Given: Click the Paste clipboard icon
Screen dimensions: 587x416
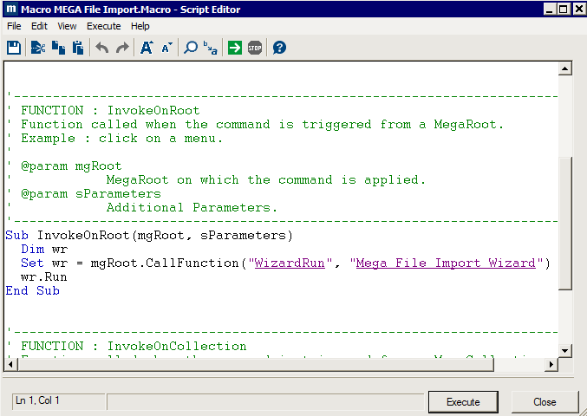Looking at the screenshot, I should (x=78, y=48).
